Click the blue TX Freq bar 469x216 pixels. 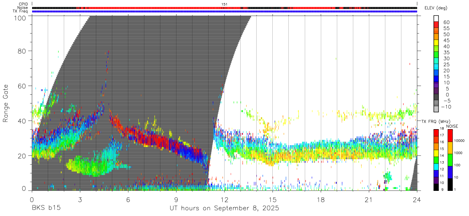click(225, 11)
